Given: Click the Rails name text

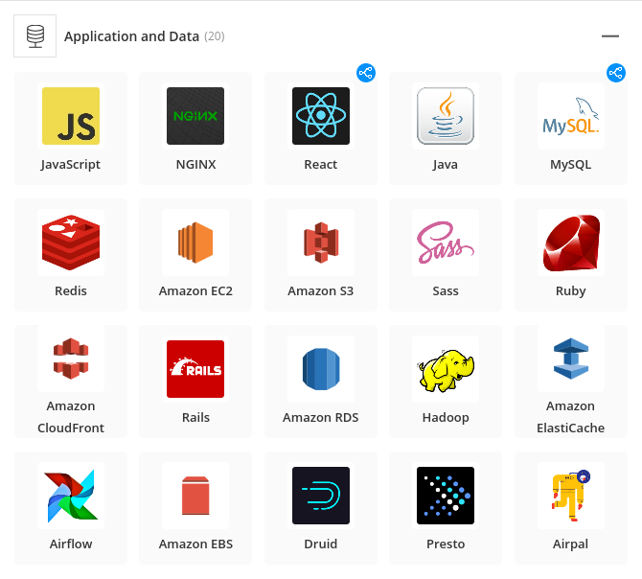Looking at the screenshot, I should 195,418.
